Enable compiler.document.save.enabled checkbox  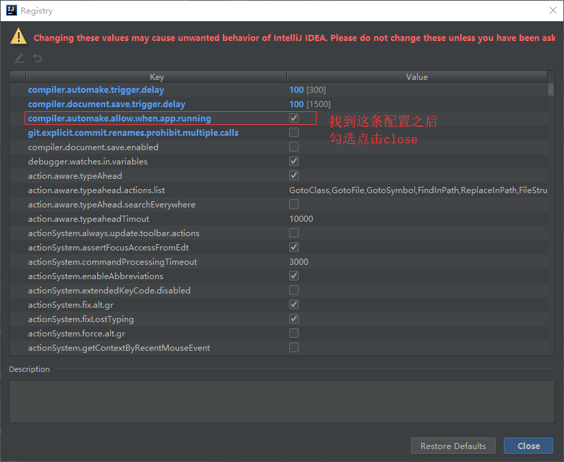(x=294, y=147)
